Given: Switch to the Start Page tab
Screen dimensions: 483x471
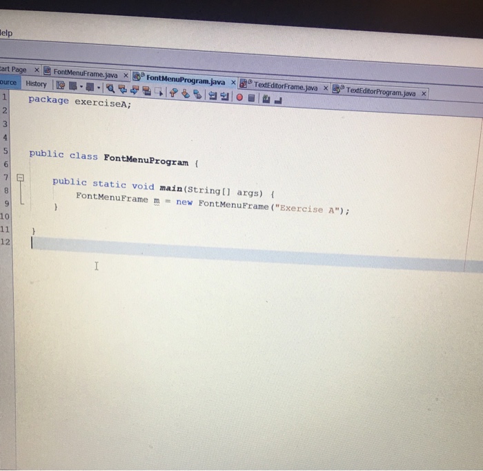Looking at the screenshot, I should tap(13, 69).
